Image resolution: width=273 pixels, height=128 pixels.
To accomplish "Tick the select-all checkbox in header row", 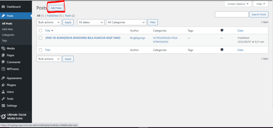I will coord(41,31).
